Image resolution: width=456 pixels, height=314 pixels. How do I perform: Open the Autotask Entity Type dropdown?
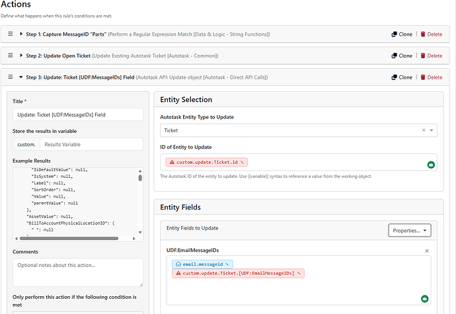[x=432, y=131]
